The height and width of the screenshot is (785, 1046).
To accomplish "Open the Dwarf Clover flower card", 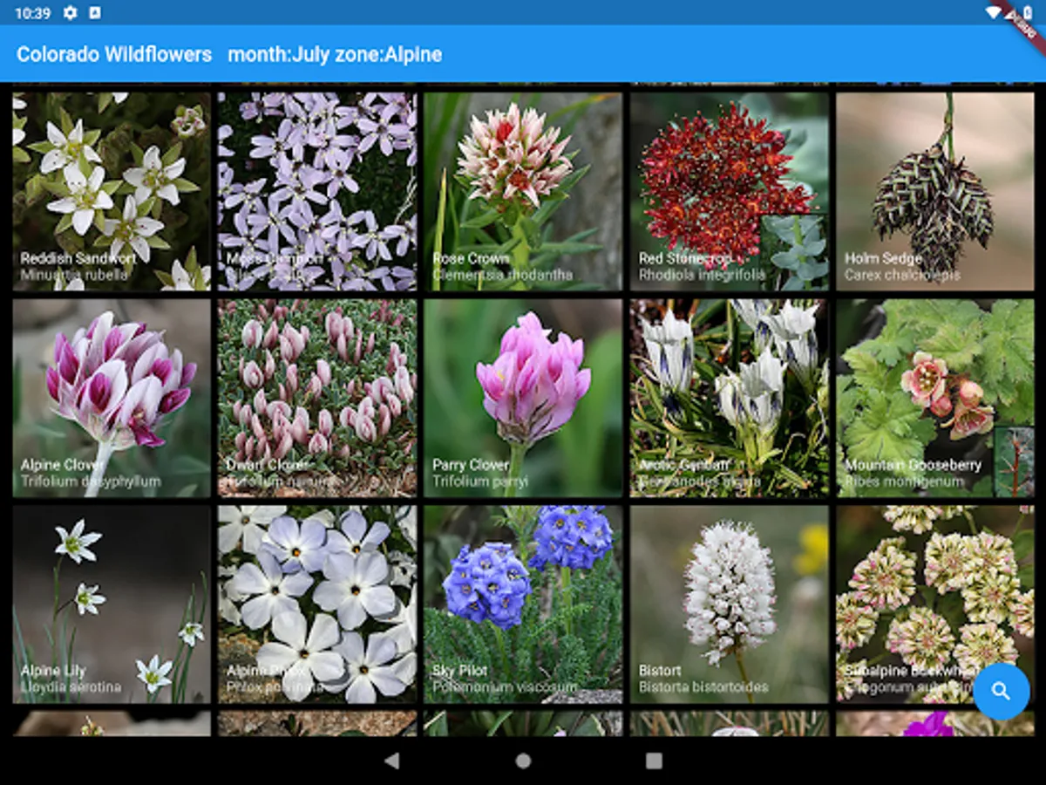I will pos(317,398).
